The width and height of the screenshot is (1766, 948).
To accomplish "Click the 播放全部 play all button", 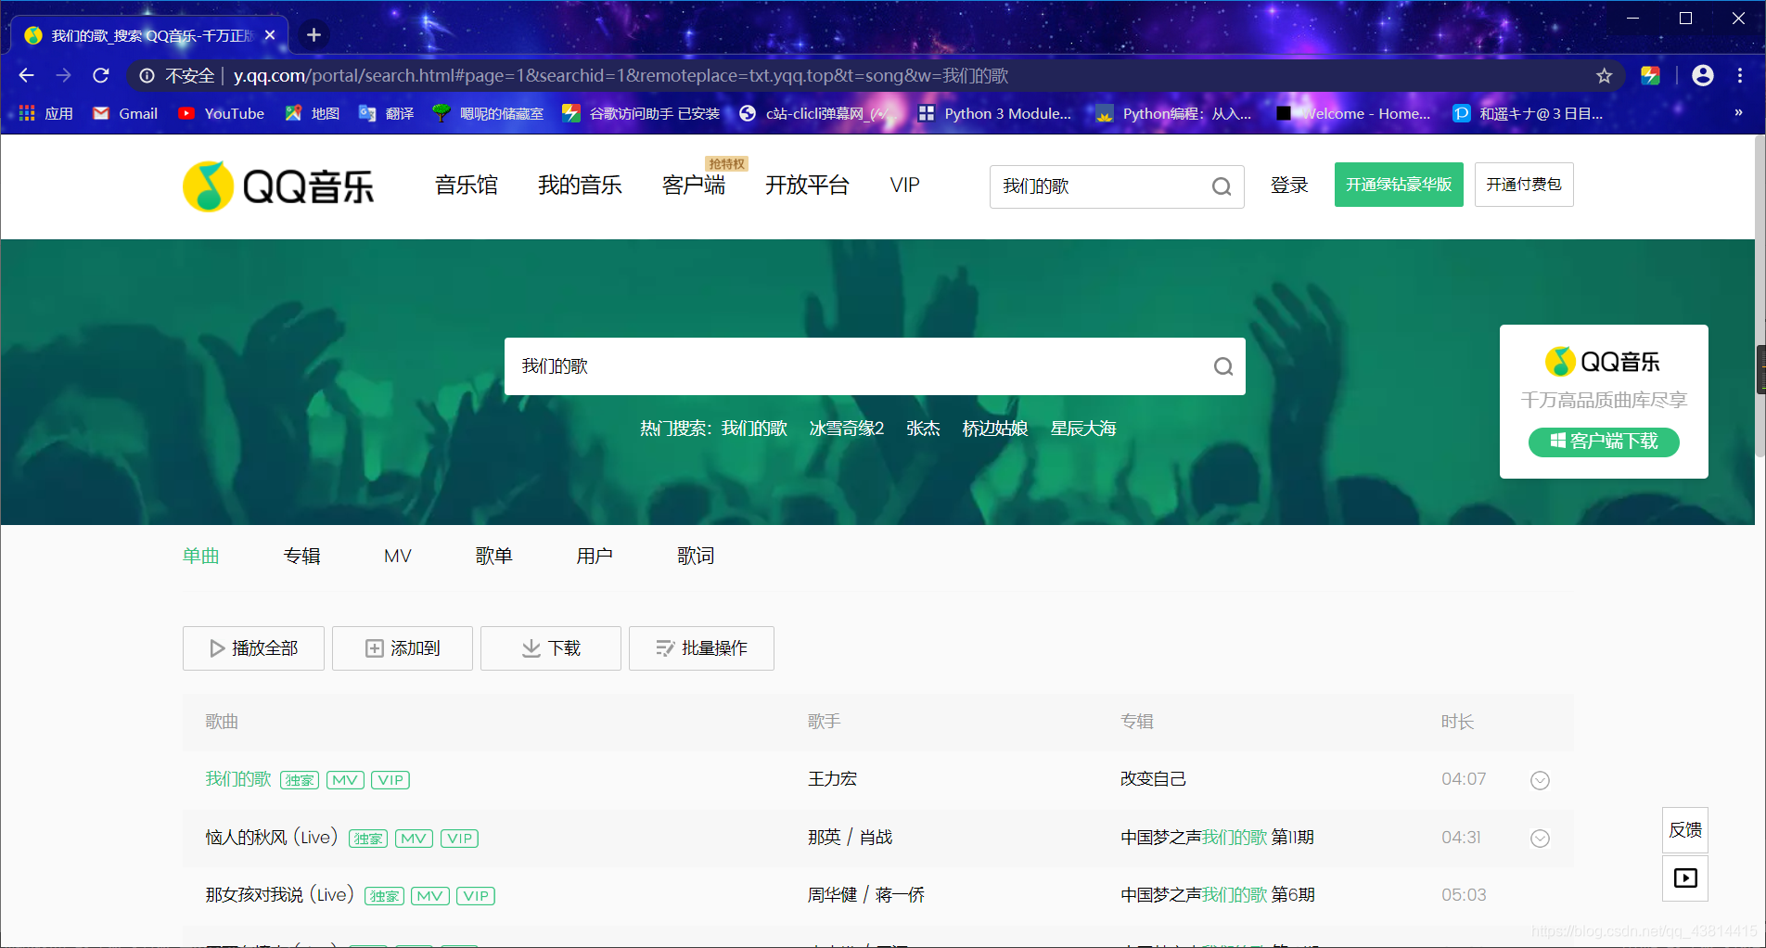I will point(253,648).
